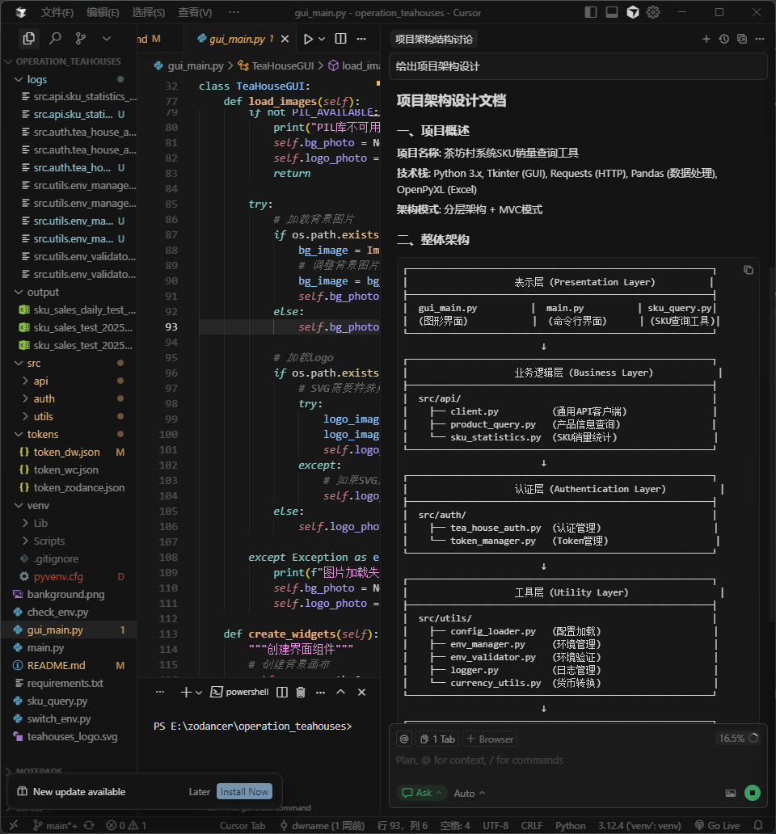This screenshot has width=776, height=834.
Task: Open the 选择(S) menu
Action: (x=149, y=12)
